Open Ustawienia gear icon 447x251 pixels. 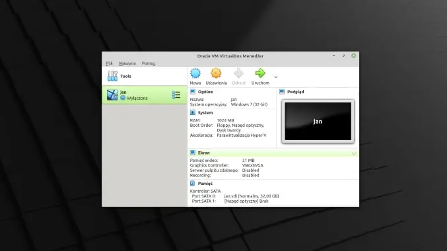click(x=216, y=73)
